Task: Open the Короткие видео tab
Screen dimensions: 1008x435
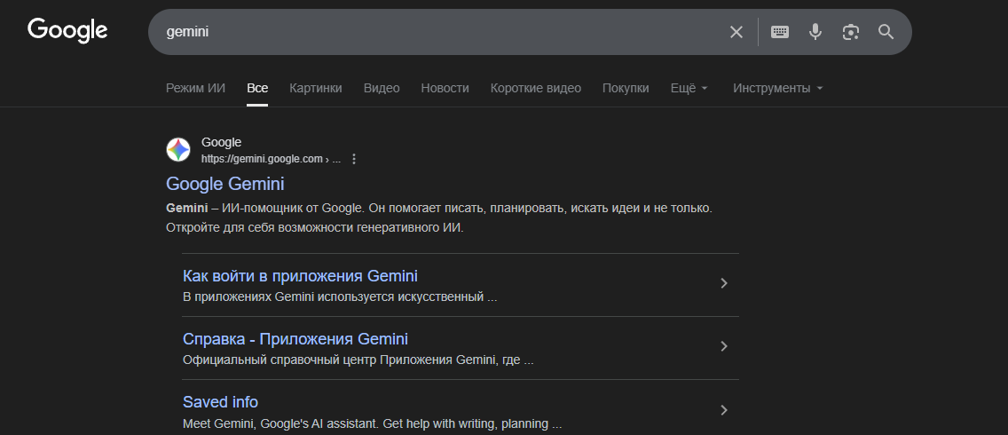Action: pyautogui.click(x=536, y=88)
